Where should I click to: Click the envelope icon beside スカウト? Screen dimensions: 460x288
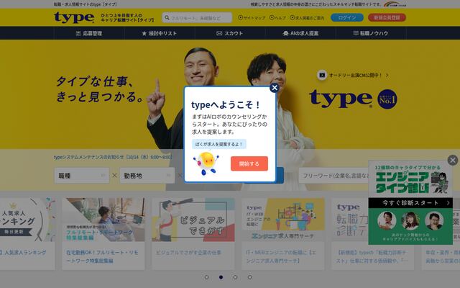pos(219,34)
